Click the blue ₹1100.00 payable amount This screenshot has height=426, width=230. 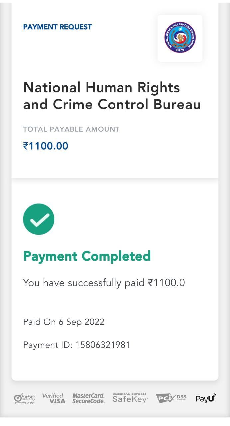[x=46, y=146]
